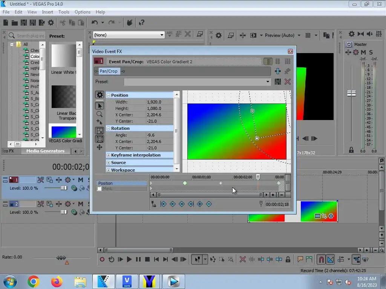Open Google Chrome from taskbar

(x=34, y=281)
